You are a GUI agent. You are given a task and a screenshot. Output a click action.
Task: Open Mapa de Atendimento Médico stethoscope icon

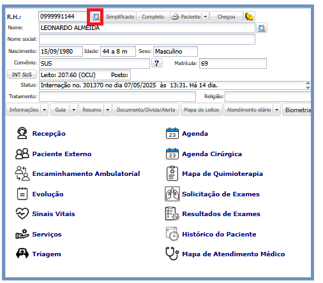pyautogui.click(x=172, y=254)
